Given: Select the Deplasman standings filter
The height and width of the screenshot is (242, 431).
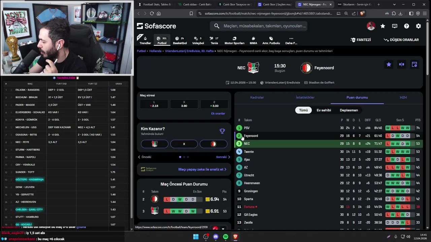Looking at the screenshot, I should click(x=349, y=110).
